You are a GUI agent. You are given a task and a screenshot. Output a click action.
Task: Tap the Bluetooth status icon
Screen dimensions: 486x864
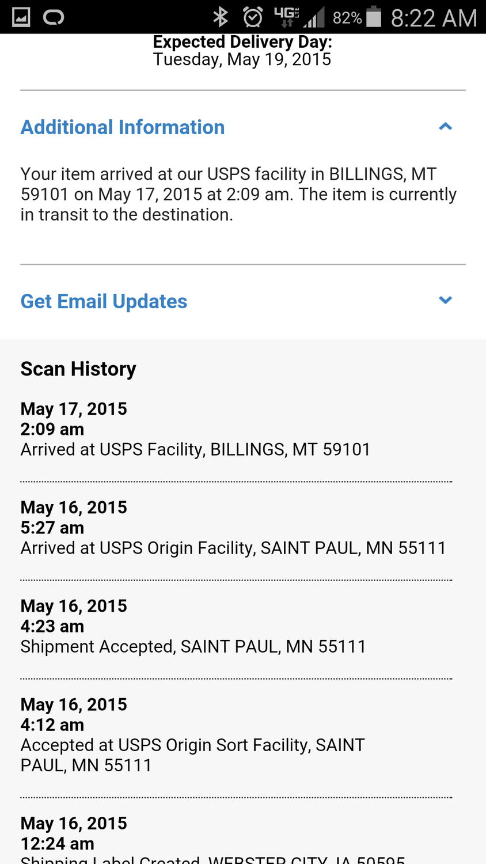coord(221,17)
